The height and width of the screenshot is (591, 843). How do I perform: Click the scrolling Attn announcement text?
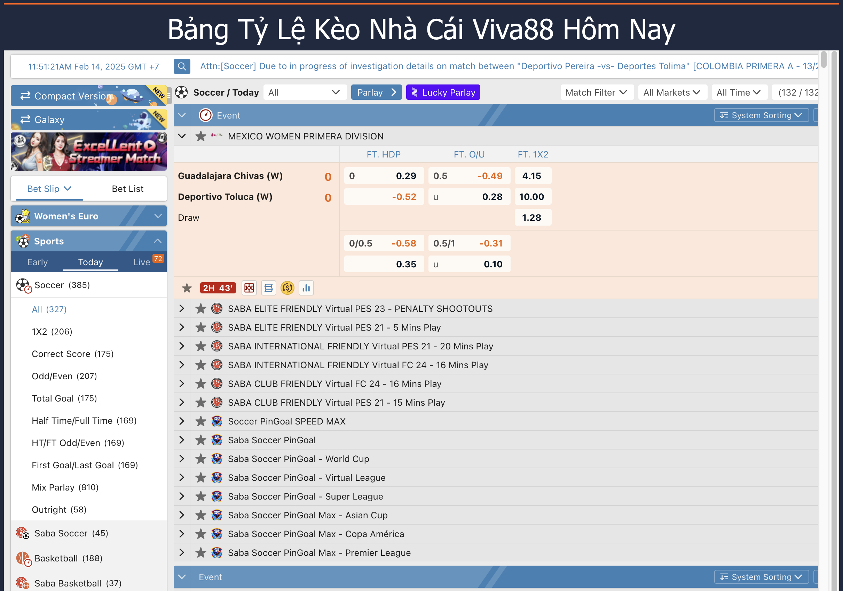pos(509,66)
